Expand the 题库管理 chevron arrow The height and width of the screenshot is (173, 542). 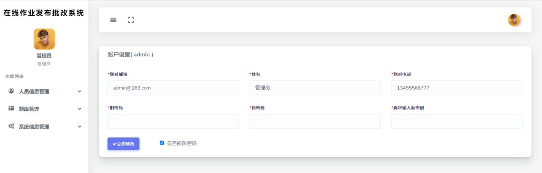(x=79, y=109)
